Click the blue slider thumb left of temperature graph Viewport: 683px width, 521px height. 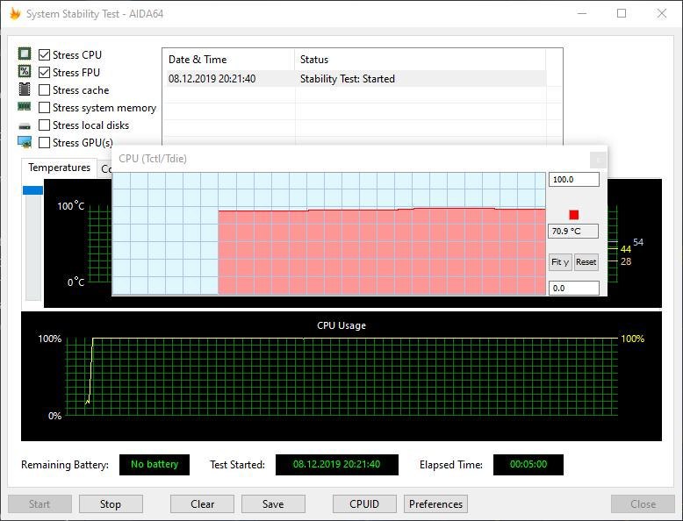[32, 190]
